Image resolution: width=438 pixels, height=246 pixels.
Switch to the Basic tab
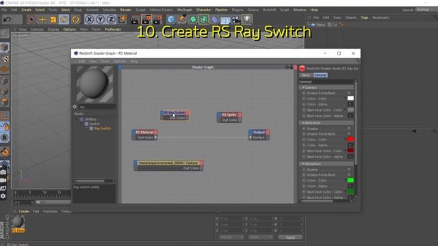pos(306,75)
